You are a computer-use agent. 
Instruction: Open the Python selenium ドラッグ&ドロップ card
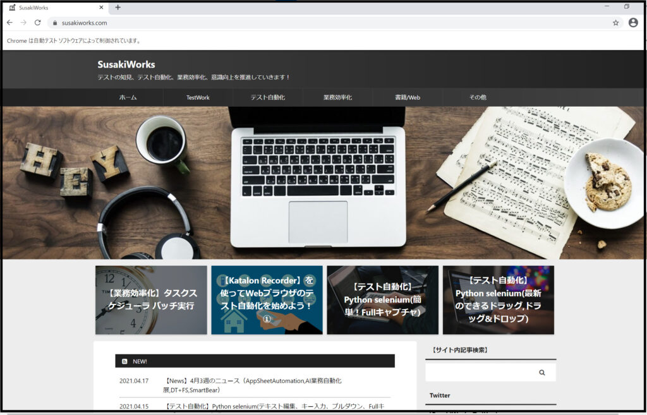[499, 300]
